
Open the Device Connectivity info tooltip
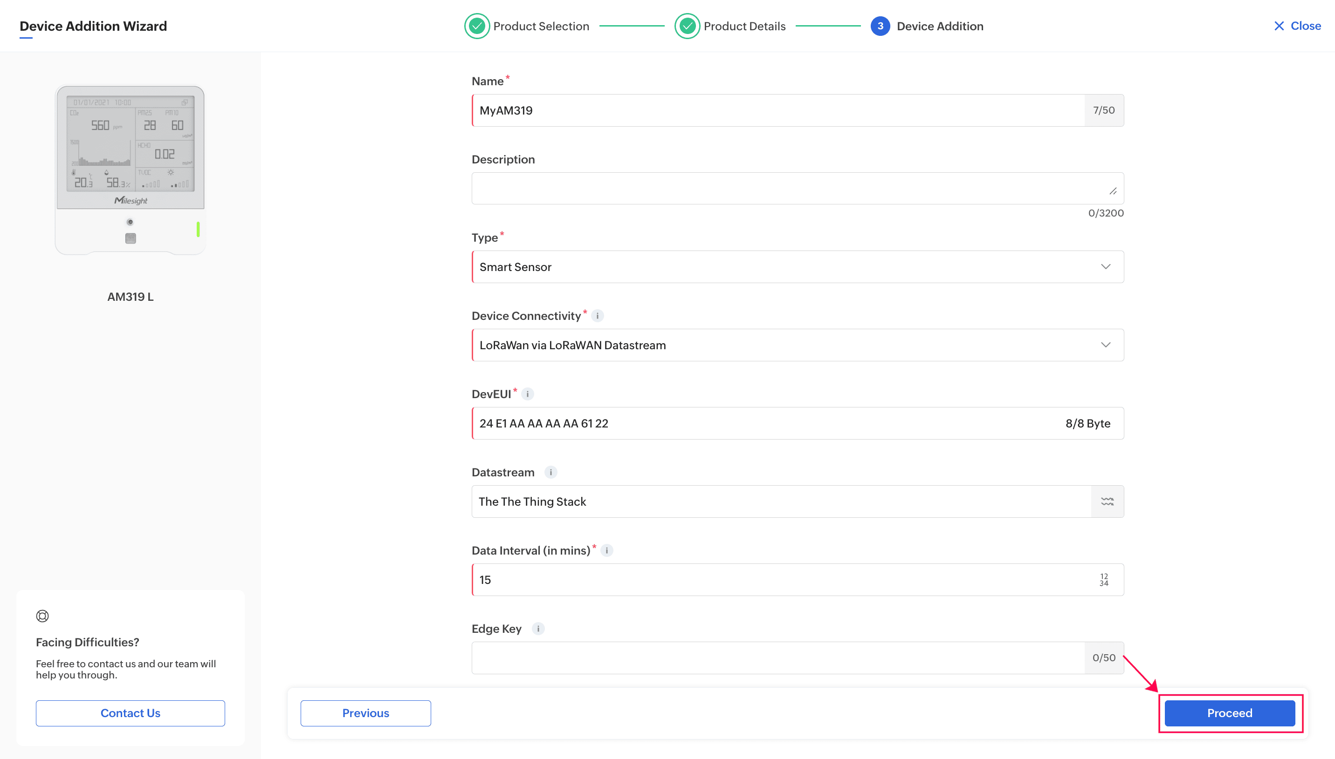pos(597,315)
